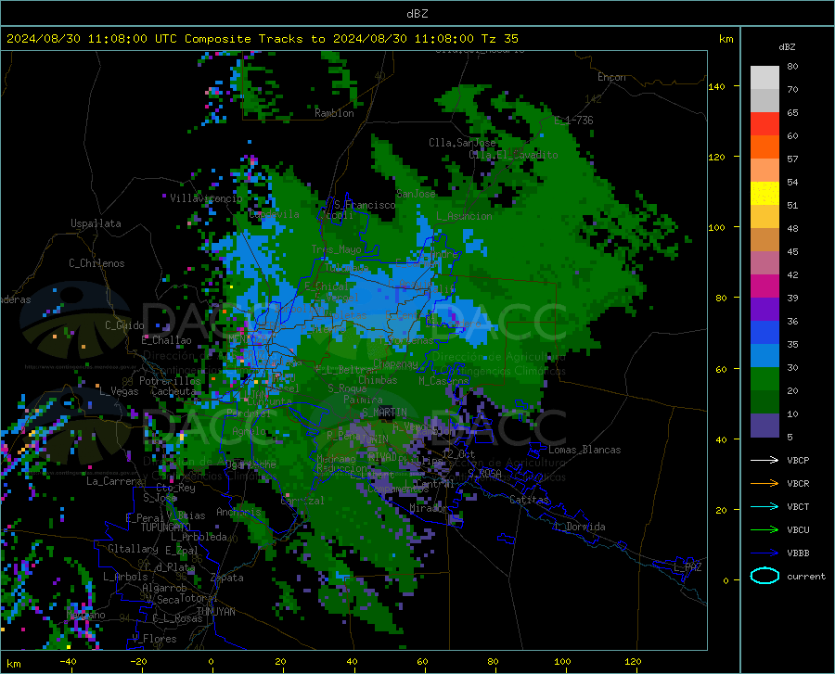This screenshot has height=674, width=835.
Task: Click the 'Catitas' map label
Action: coord(530,500)
